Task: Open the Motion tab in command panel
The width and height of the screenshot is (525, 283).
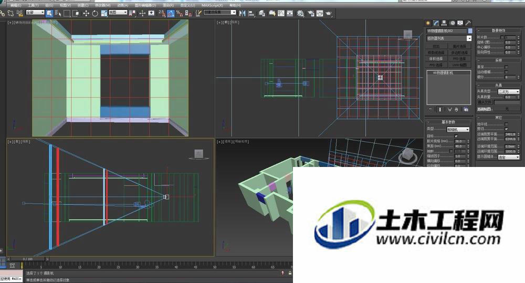Action: click(453, 23)
